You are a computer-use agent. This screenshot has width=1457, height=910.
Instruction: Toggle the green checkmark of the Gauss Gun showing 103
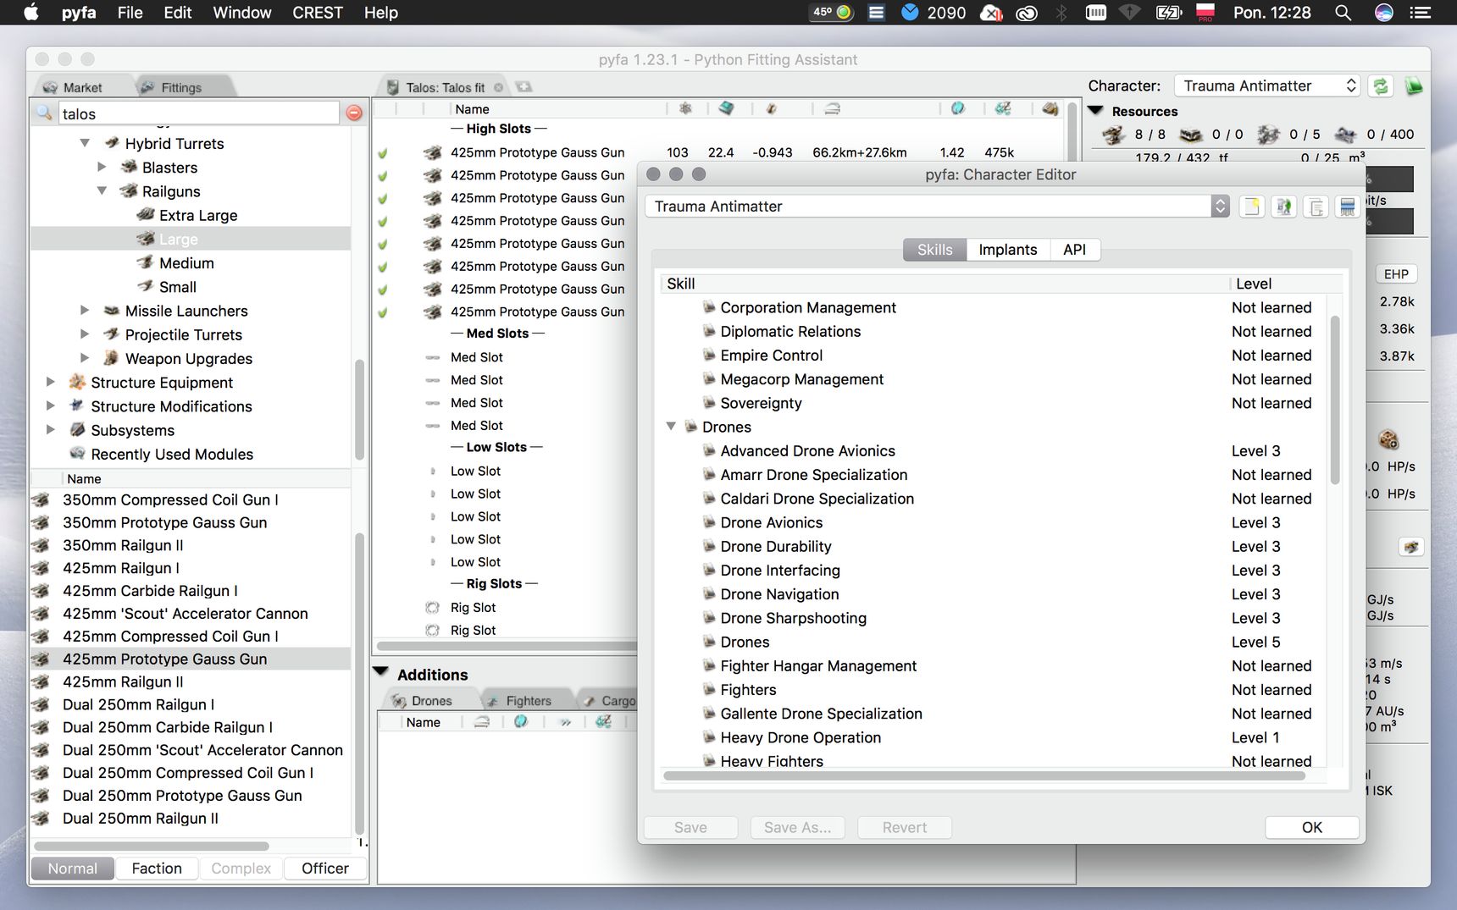[x=383, y=153]
